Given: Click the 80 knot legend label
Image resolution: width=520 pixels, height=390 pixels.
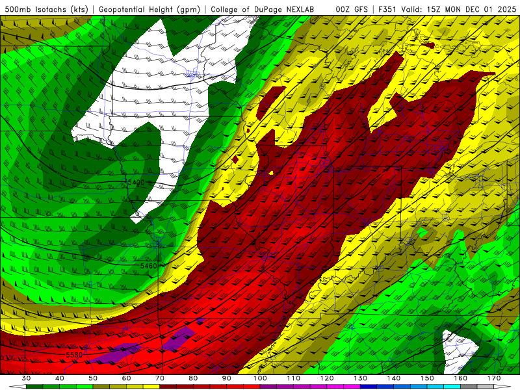Looking at the screenshot, I should tap(193, 378).
